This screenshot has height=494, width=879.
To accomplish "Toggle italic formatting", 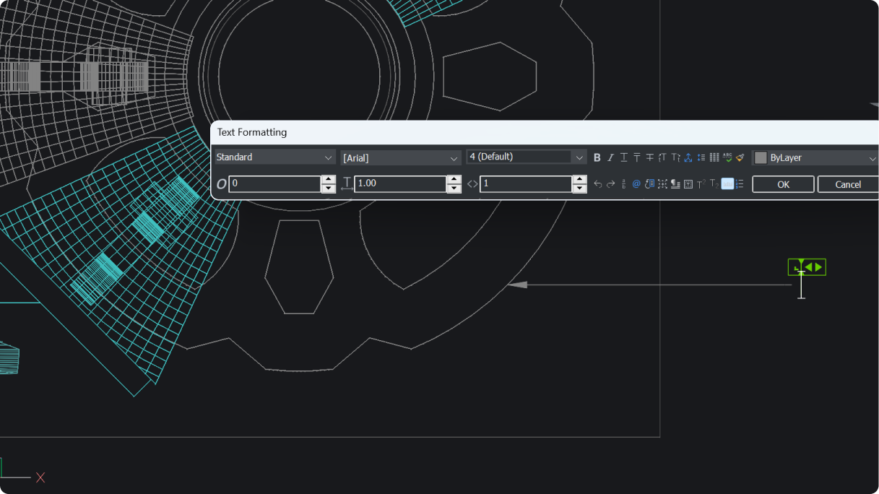I will [610, 157].
